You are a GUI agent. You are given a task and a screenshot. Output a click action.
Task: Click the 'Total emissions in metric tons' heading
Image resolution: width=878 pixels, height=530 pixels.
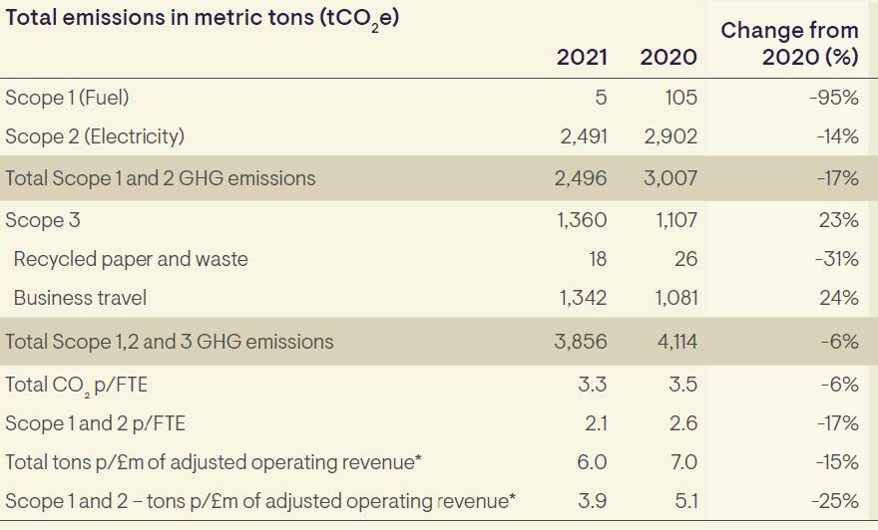coord(203,19)
